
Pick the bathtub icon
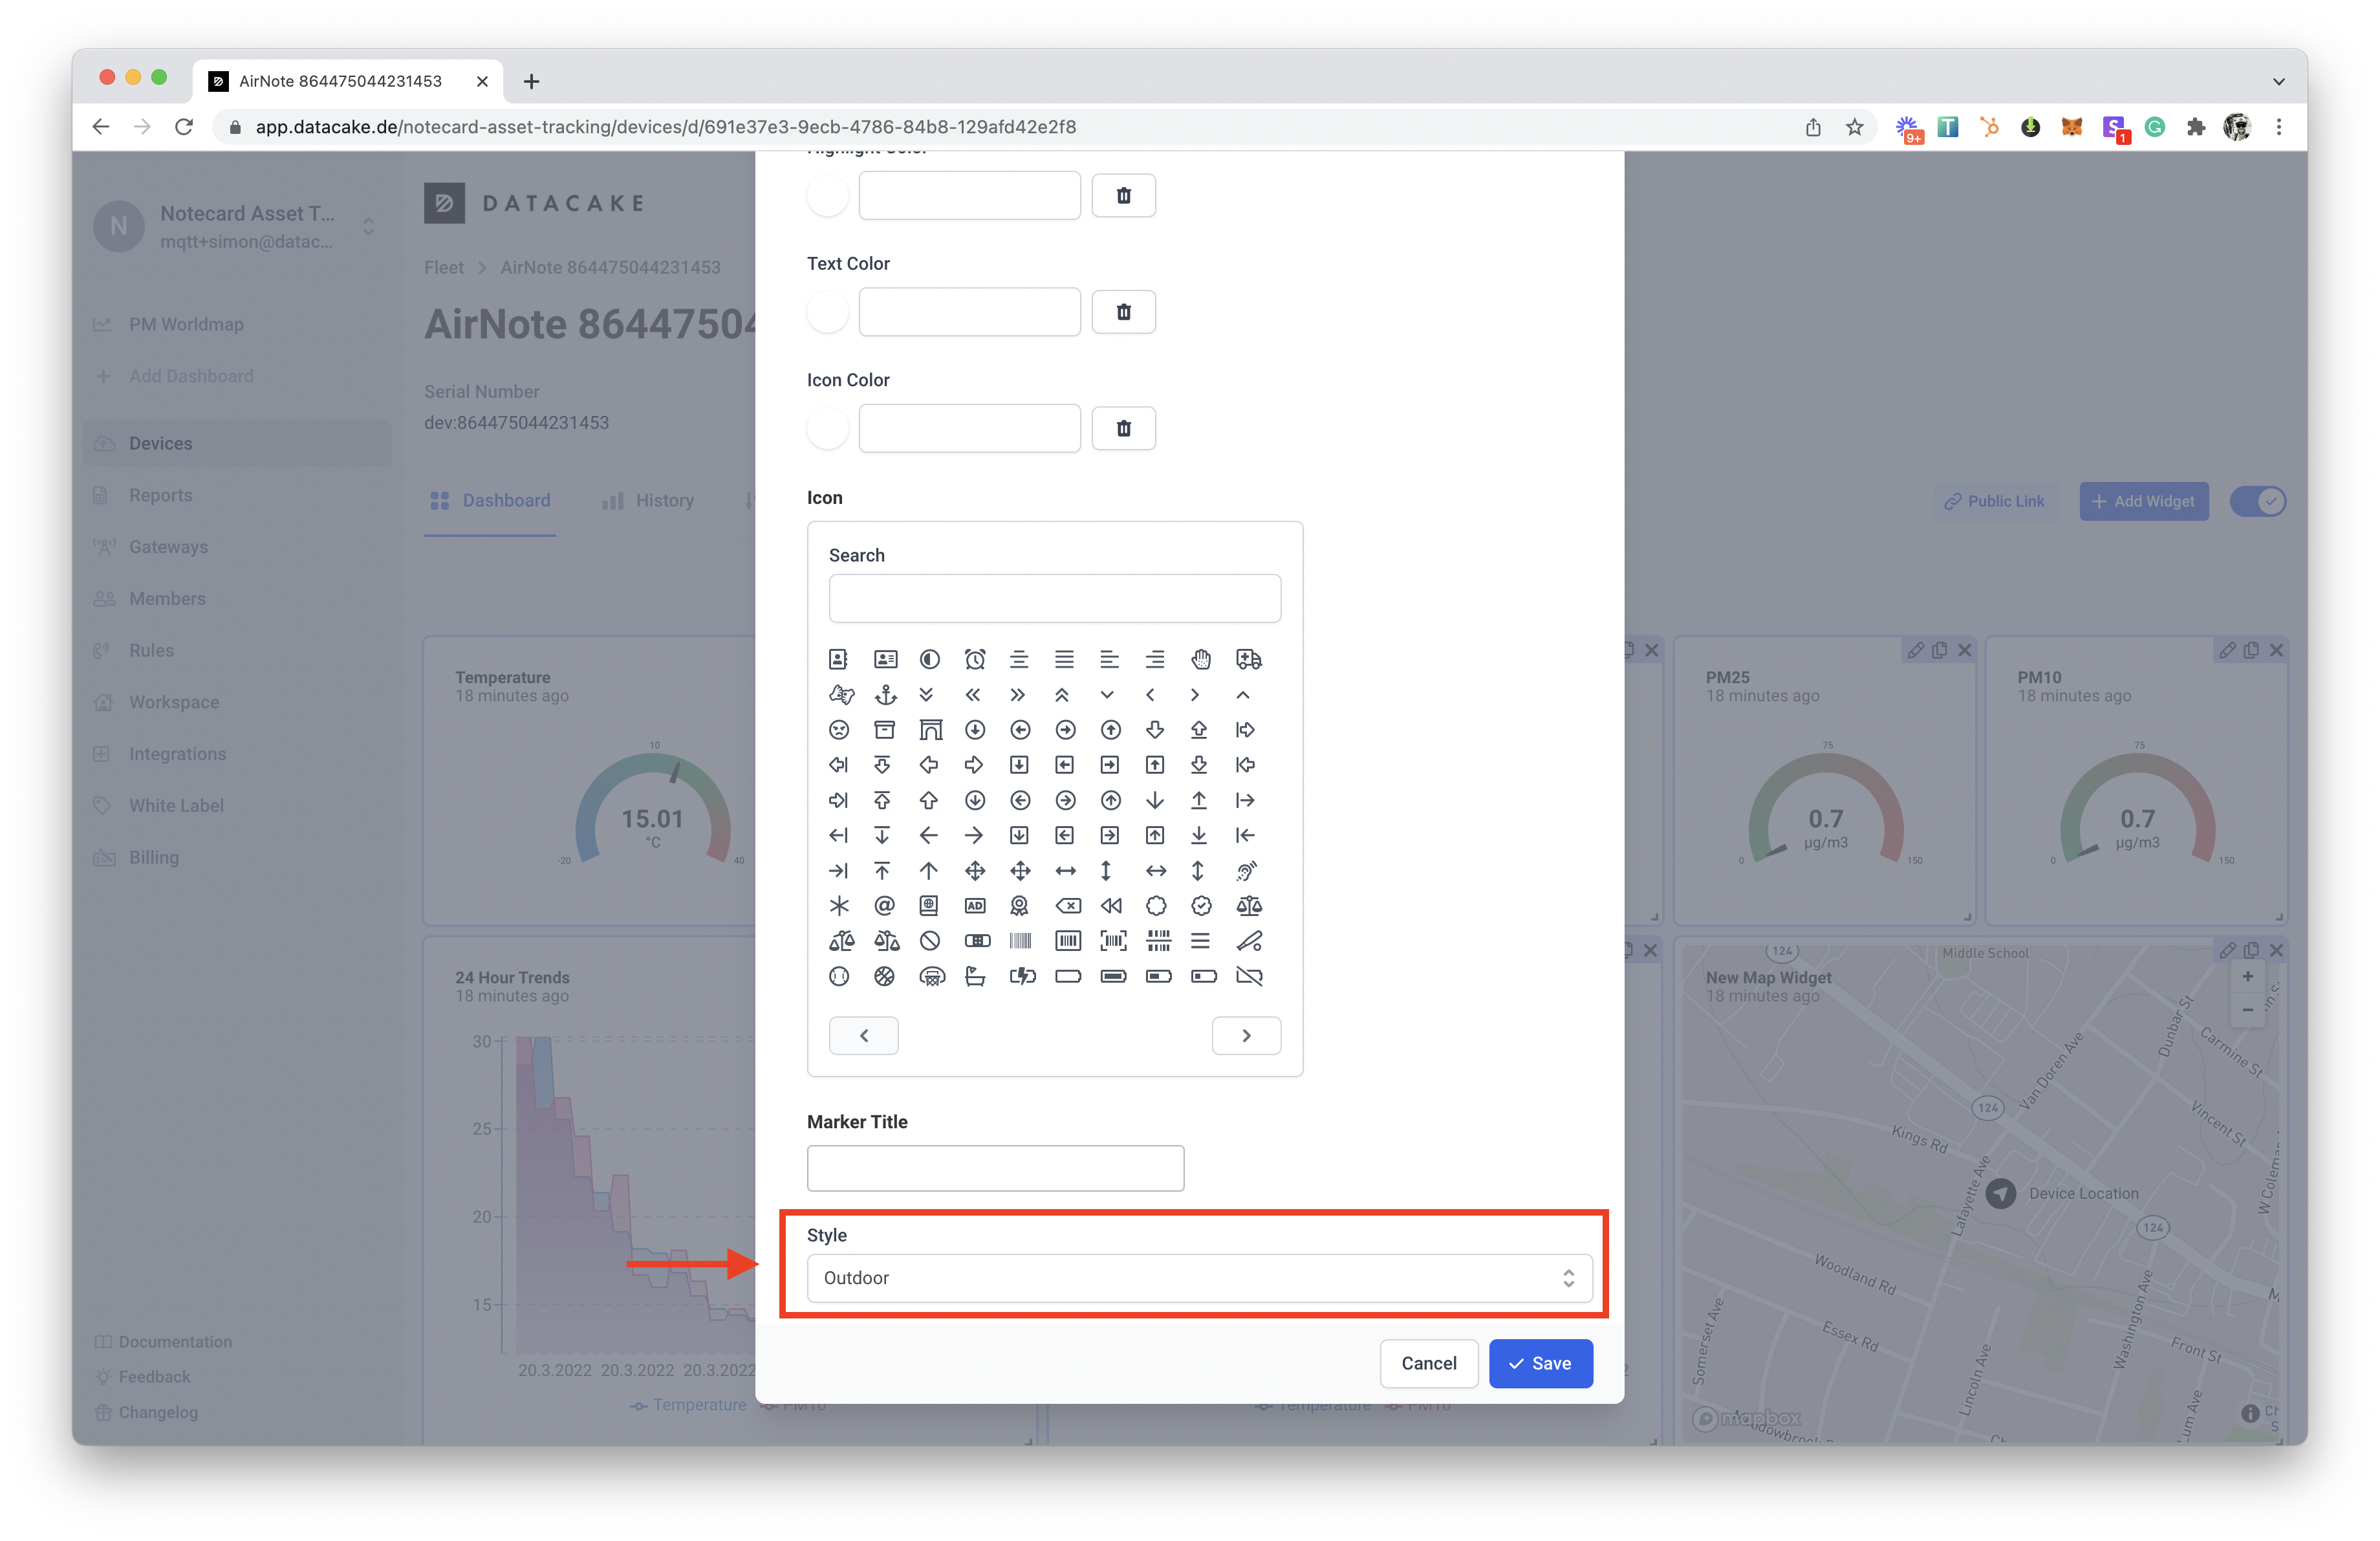pyautogui.click(x=975, y=976)
